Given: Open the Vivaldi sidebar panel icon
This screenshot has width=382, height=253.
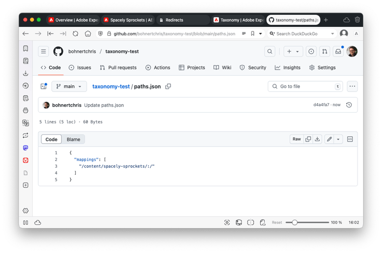Looking at the screenshot, I should (25, 161).
